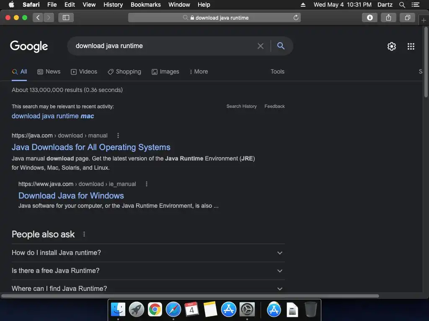Screen dimensions: 429x321
Task: Show all tabs overview
Action: [x=407, y=18]
